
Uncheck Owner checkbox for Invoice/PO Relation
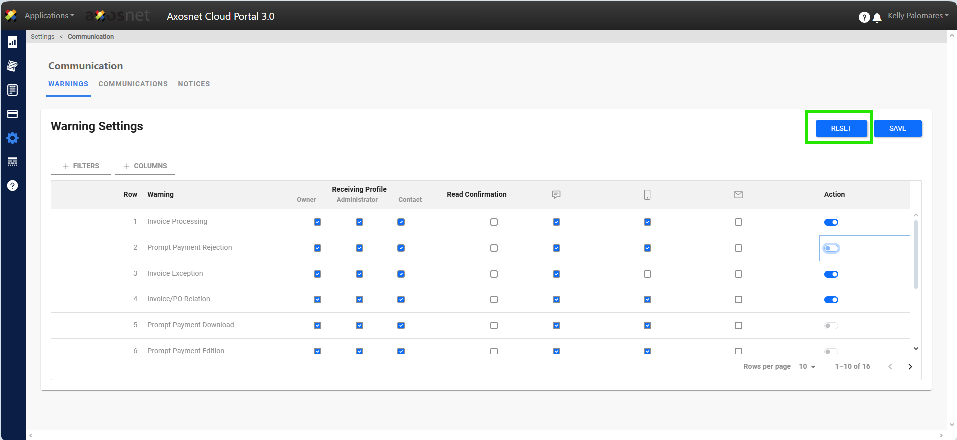[317, 300]
